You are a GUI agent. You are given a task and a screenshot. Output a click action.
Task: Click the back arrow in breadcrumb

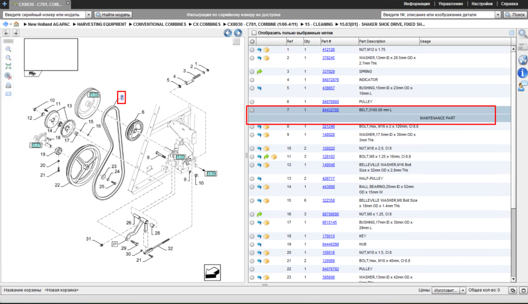click(5, 24)
